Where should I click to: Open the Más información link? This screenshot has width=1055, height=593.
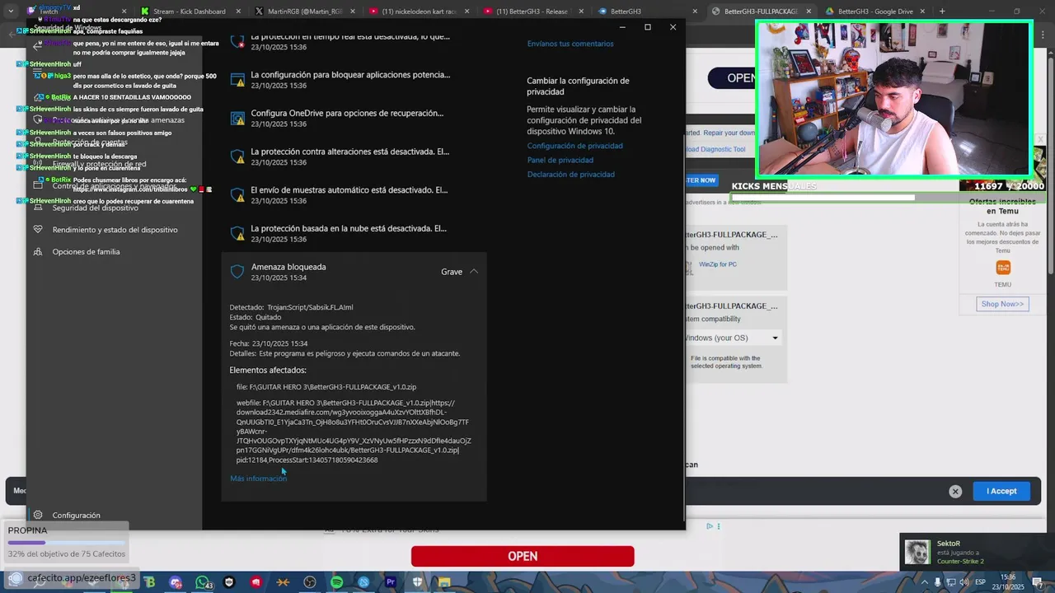point(259,479)
